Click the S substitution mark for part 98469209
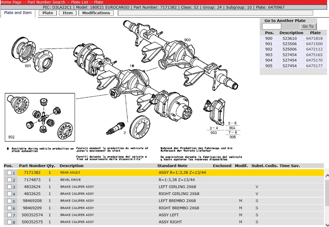Viewport: 329px width, 227px height. click(257, 208)
